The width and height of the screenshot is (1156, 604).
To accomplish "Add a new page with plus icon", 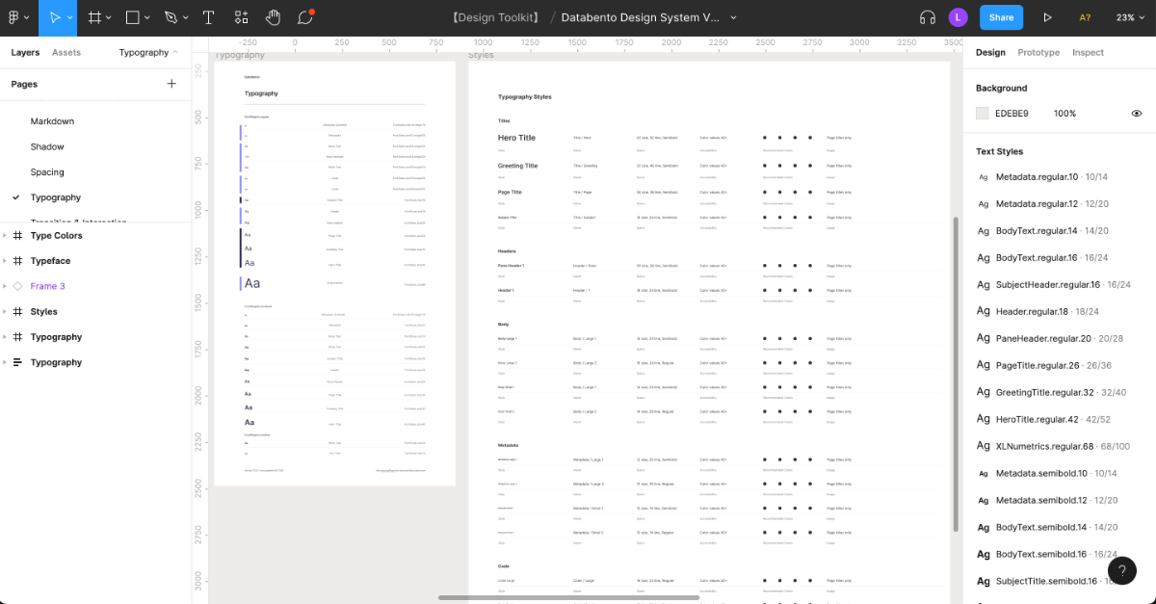I will click(171, 84).
